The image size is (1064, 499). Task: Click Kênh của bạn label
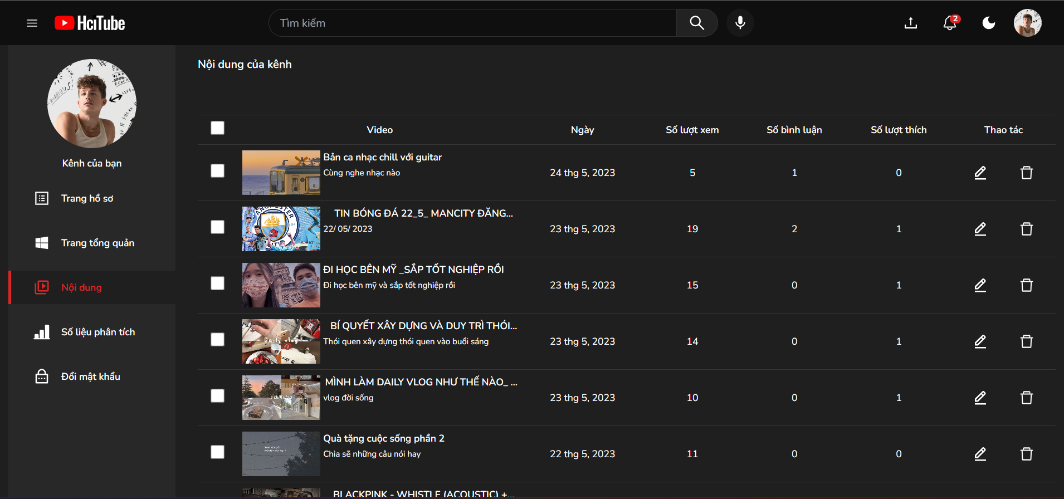[x=92, y=163]
